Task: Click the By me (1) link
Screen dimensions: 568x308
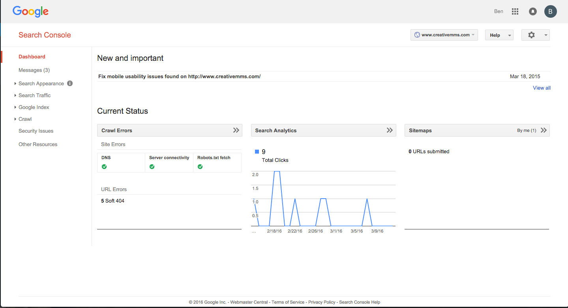Action: (x=527, y=130)
